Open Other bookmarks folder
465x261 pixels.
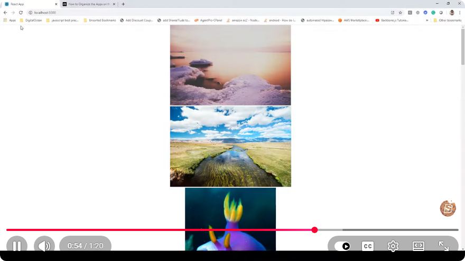click(x=447, y=20)
